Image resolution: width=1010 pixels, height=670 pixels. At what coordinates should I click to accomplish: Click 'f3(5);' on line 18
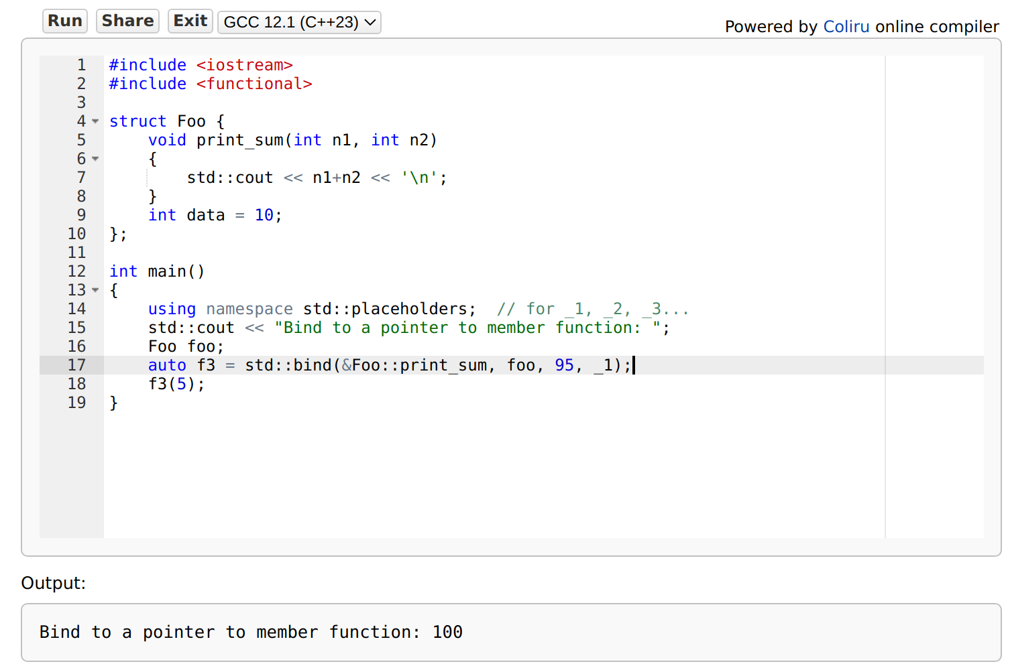(176, 384)
